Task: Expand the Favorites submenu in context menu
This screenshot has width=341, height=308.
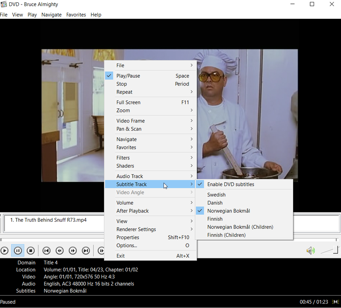Action: [x=150, y=147]
